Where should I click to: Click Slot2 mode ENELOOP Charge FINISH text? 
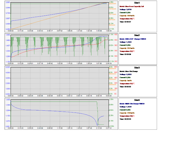tap(133, 39)
